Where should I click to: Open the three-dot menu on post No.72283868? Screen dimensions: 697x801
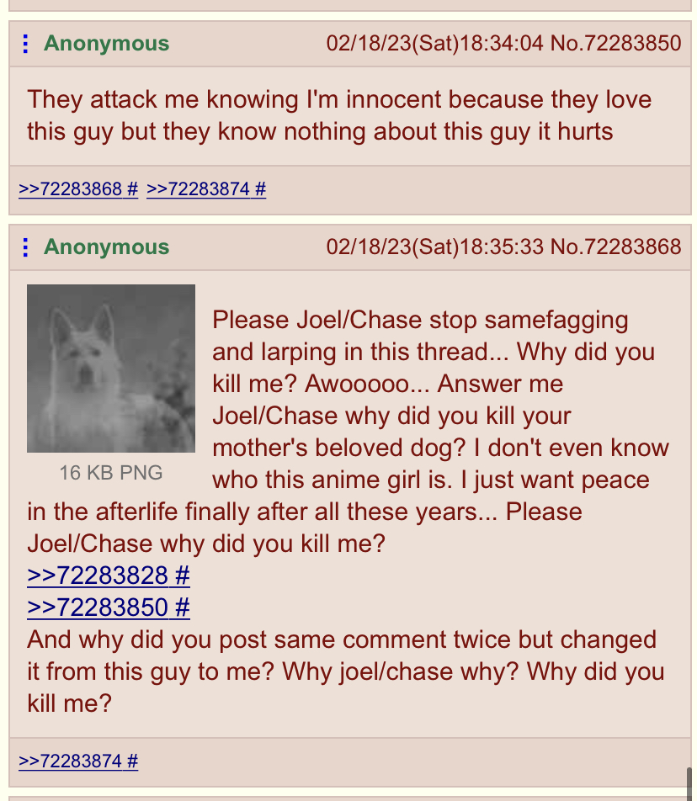[25, 247]
